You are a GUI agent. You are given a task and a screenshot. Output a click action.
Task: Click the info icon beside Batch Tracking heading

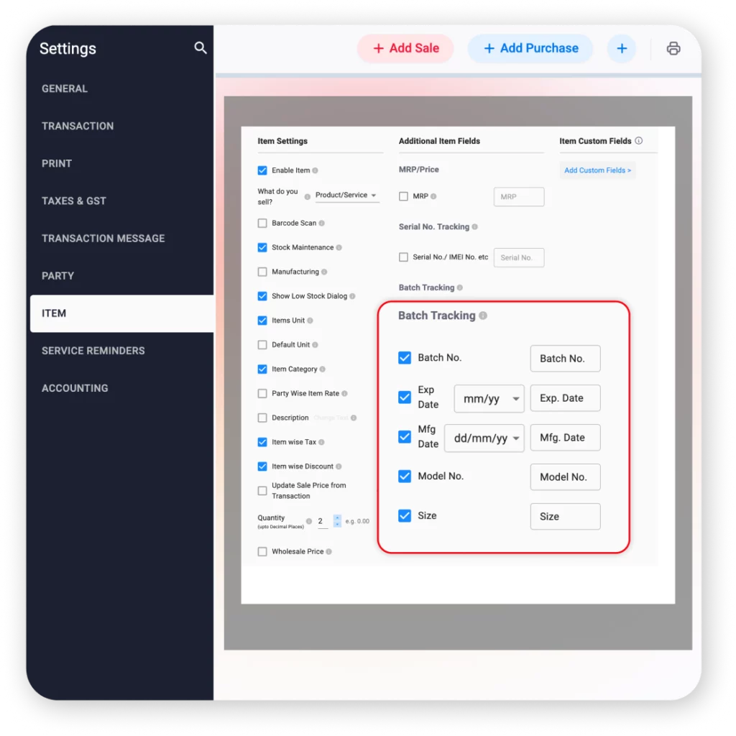[484, 315]
